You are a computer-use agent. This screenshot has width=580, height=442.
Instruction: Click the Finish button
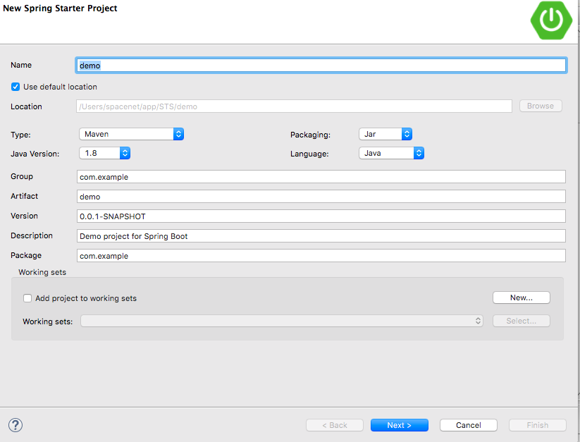(x=538, y=425)
